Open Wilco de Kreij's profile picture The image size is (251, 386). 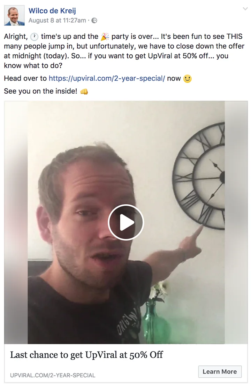[14, 16]
